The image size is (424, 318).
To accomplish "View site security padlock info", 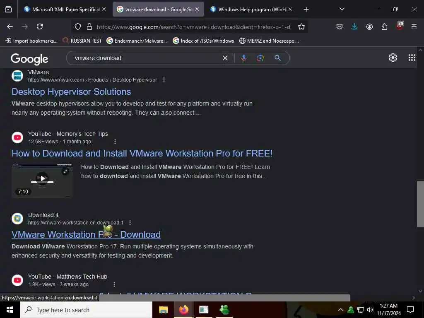I will (x=89, y=26).
